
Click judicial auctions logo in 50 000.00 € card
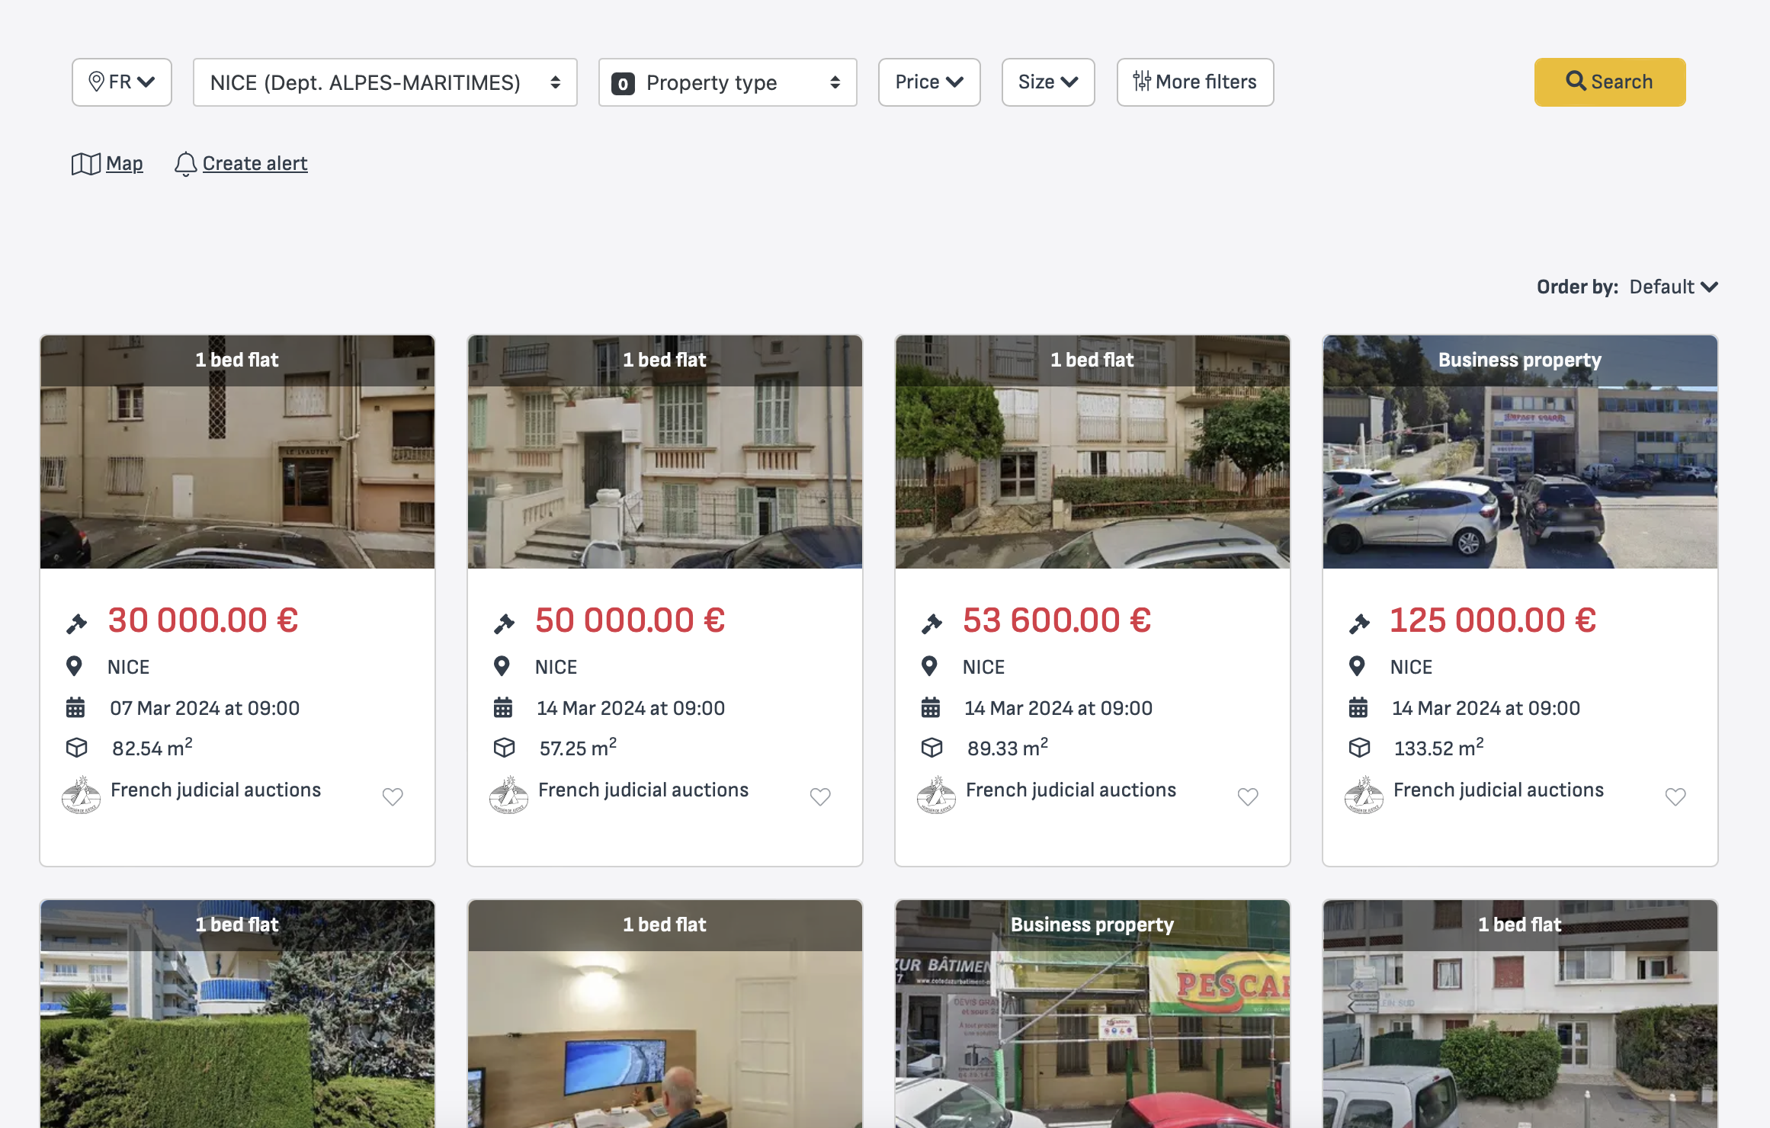point(508,795)
